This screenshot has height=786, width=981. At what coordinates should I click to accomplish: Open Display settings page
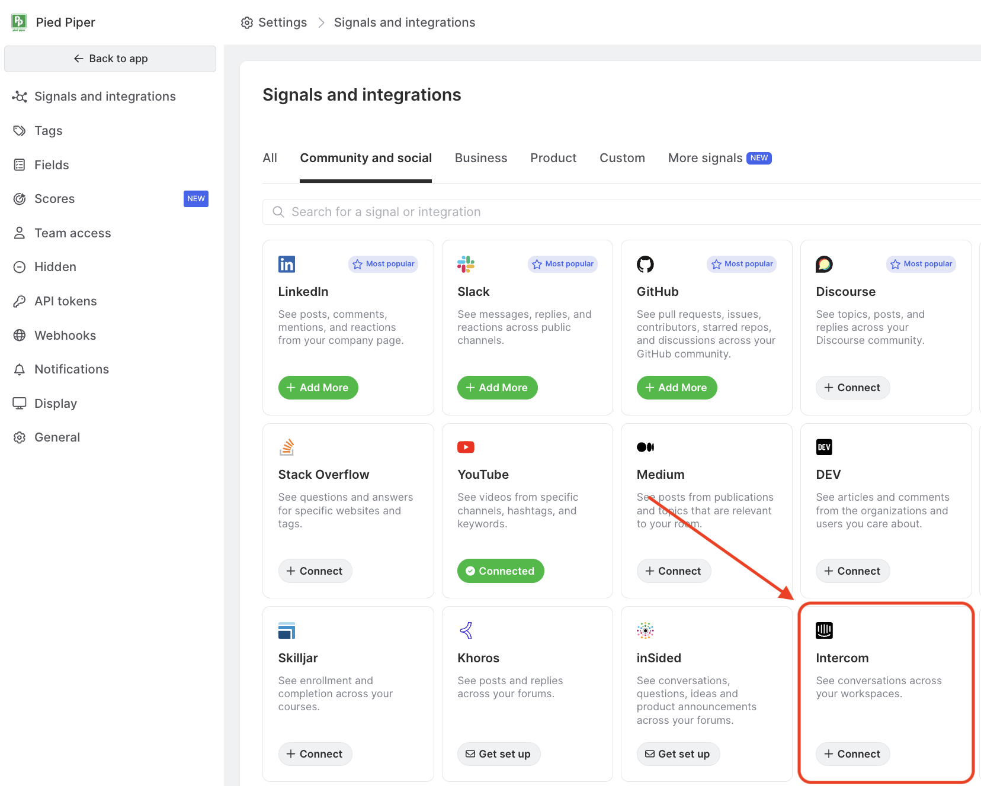pos(56,404)
